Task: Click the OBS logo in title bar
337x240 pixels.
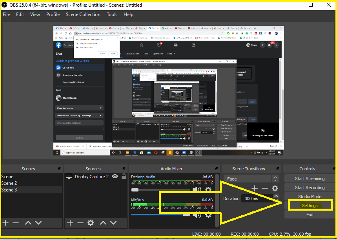Action: pos(4,5)
